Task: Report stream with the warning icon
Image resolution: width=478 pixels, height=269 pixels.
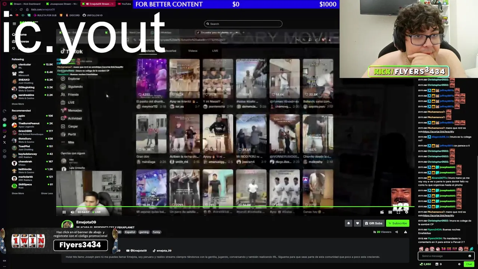Action: tap(405, 232)
